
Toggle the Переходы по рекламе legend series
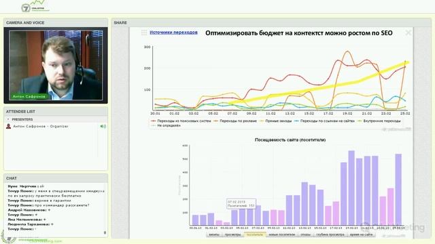[235, 121]
